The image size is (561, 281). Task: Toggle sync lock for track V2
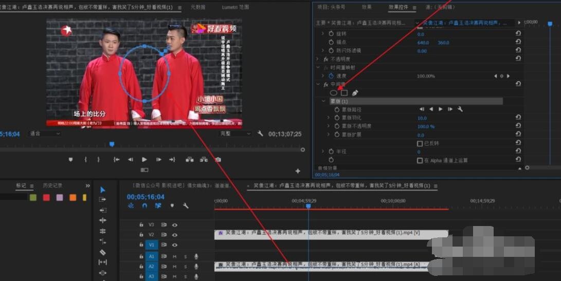pyautogui.click(x=164, y=235)
